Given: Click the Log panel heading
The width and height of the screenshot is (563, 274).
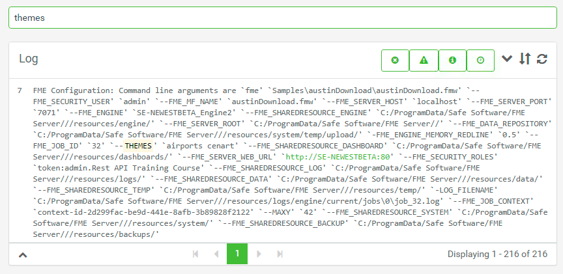Looking at the screenshot, I should pyautogui.click(x=29, y=59).
